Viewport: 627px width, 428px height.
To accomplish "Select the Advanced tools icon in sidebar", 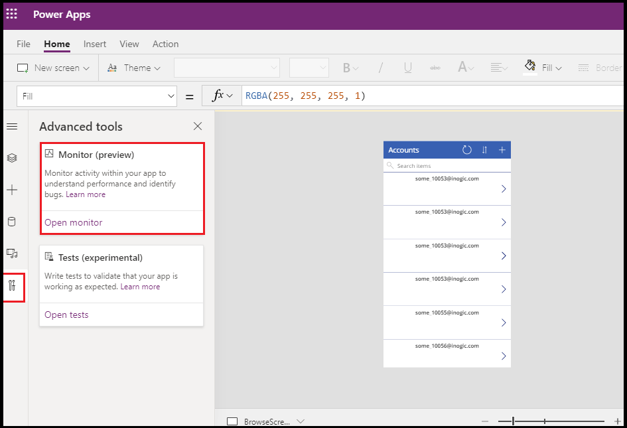I will [x=12, y=285].
